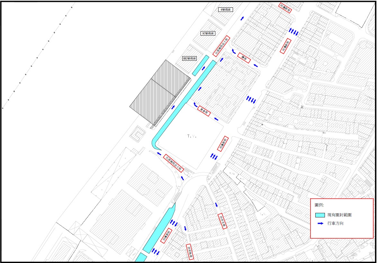Click the 貨倉巷 street label
The height and width of the screenshot is (263, 377).
click(x=204, y=111)
